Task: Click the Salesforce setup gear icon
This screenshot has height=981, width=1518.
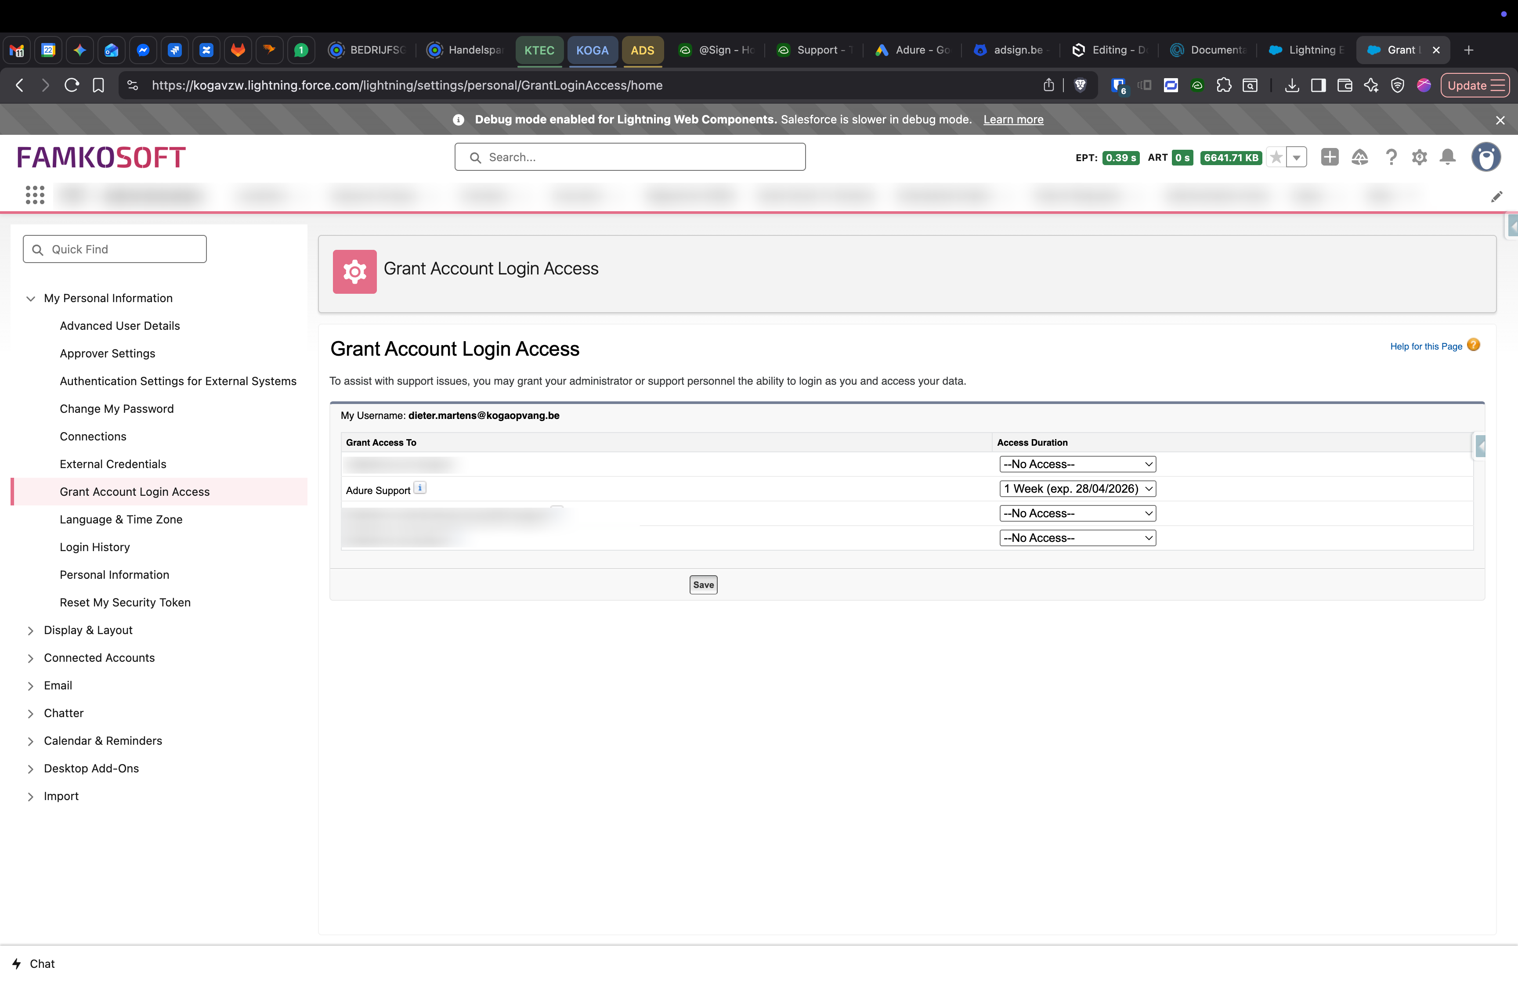Action: click(1419, 157)
